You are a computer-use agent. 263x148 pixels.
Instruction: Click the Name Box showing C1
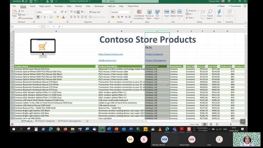coord(25,26)
